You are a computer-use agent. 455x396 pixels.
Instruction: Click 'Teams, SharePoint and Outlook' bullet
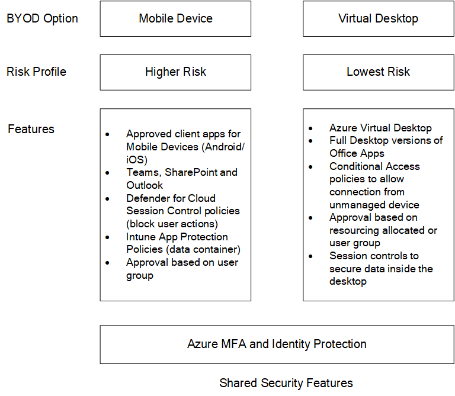182,179
